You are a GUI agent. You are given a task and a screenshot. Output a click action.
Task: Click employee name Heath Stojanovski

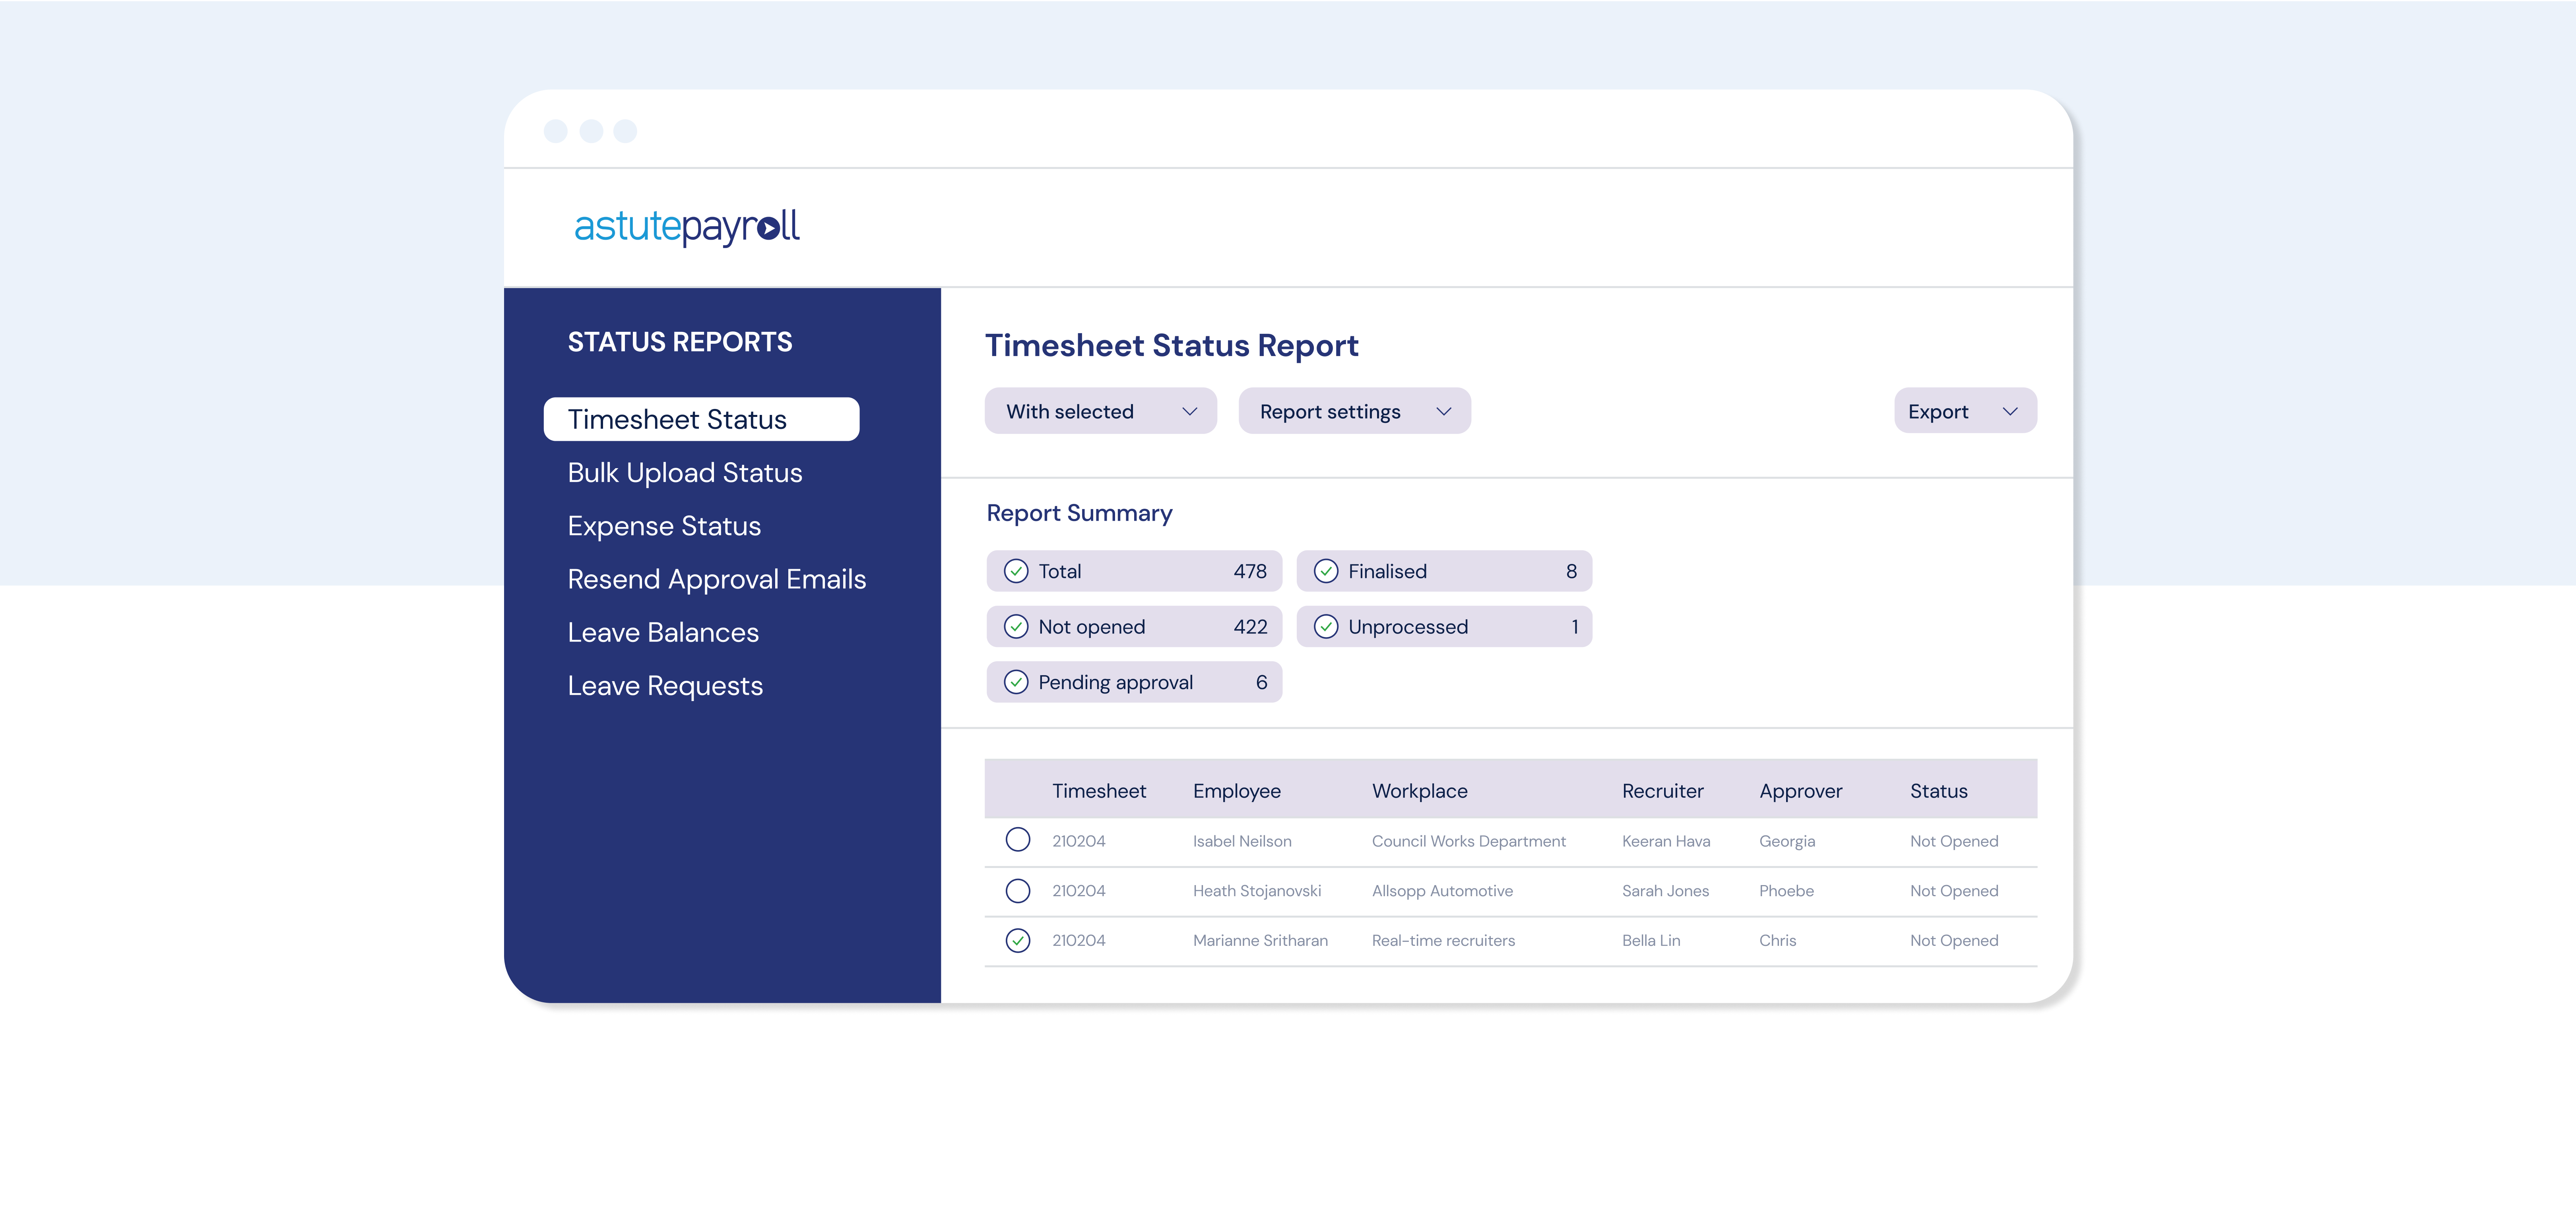tap(1257, 891)
